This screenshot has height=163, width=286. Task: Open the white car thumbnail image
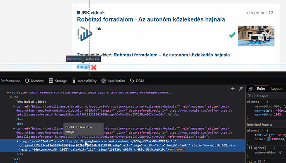pyautogui.click(x=256, y=36)
